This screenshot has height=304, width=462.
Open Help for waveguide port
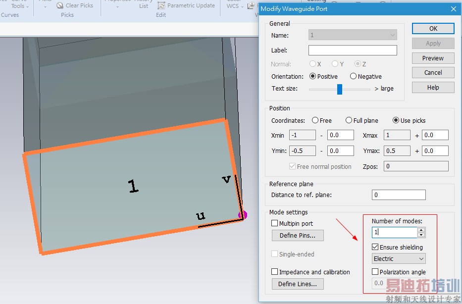point(433,88)
